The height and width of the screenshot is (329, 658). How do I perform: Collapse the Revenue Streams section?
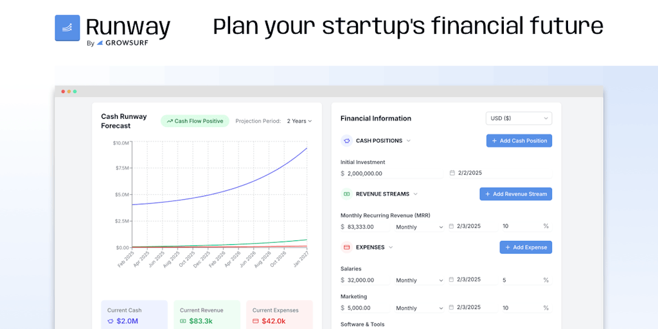tap(415, 194)
